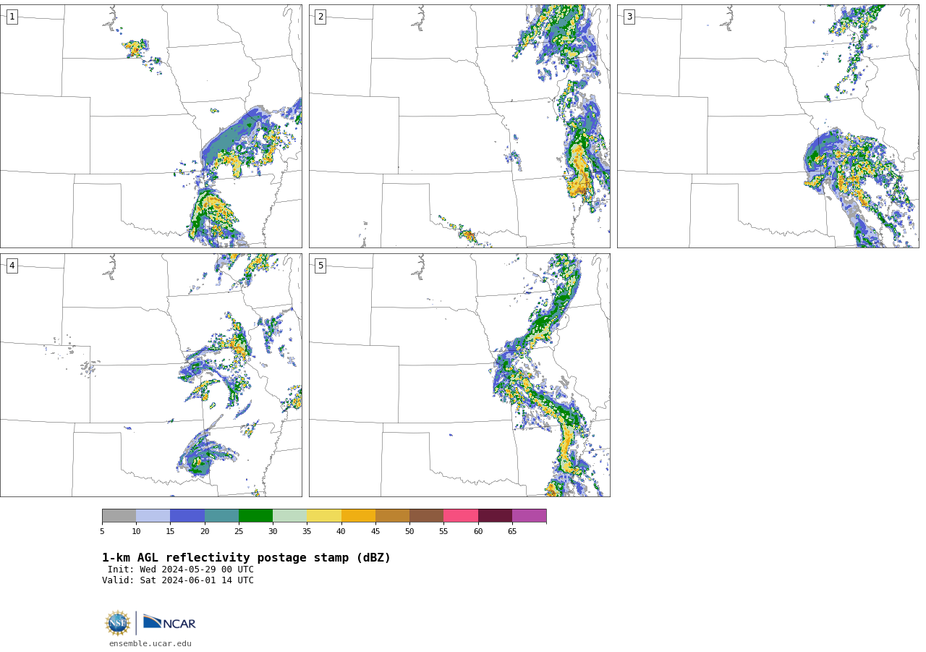Click the colorbar tick label 15
The width and height of the screenshot is (926, 652).
pos(170,532)
